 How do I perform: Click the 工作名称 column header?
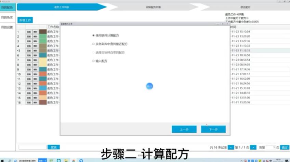[53, 27]
